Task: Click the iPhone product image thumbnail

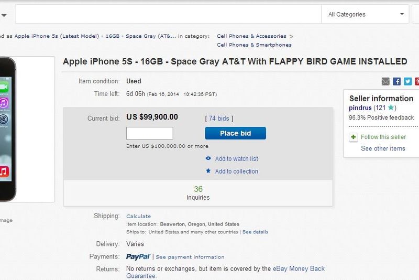Action: click(26, 128)
